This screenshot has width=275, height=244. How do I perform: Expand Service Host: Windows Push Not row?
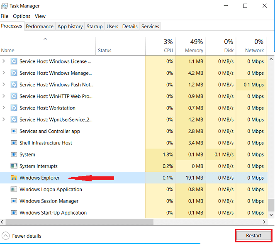(x=3, y=84)
